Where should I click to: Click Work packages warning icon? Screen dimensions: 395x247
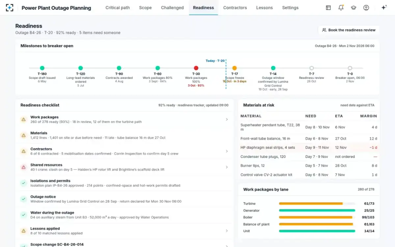point(23,120)
